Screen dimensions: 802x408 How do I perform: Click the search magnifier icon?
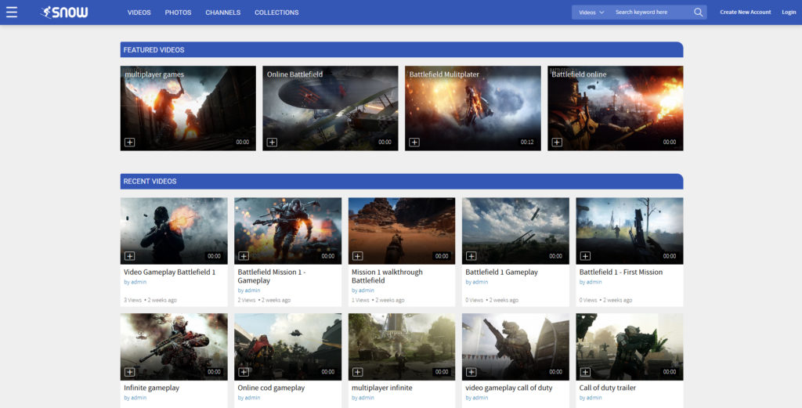pos(698,13)
